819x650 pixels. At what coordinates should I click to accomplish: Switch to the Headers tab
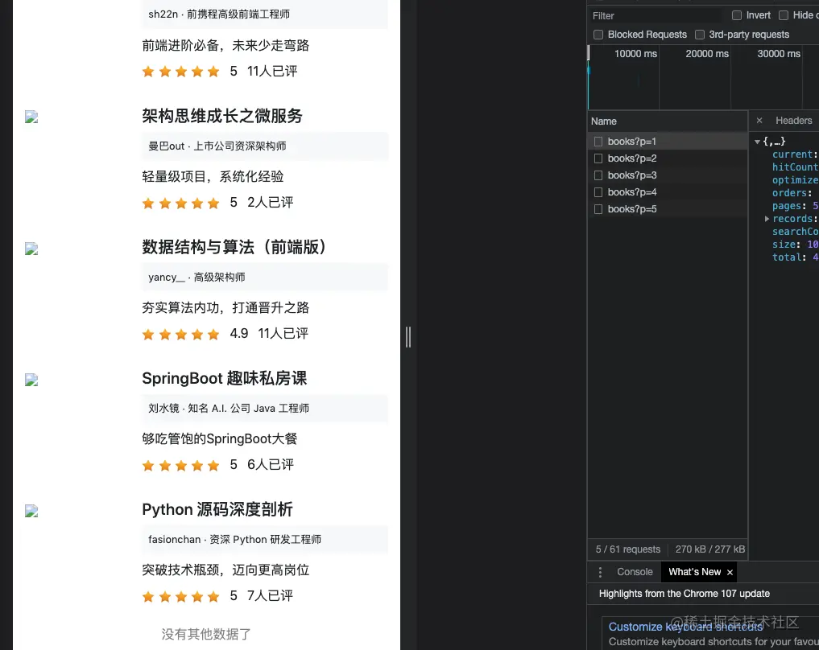793,121
